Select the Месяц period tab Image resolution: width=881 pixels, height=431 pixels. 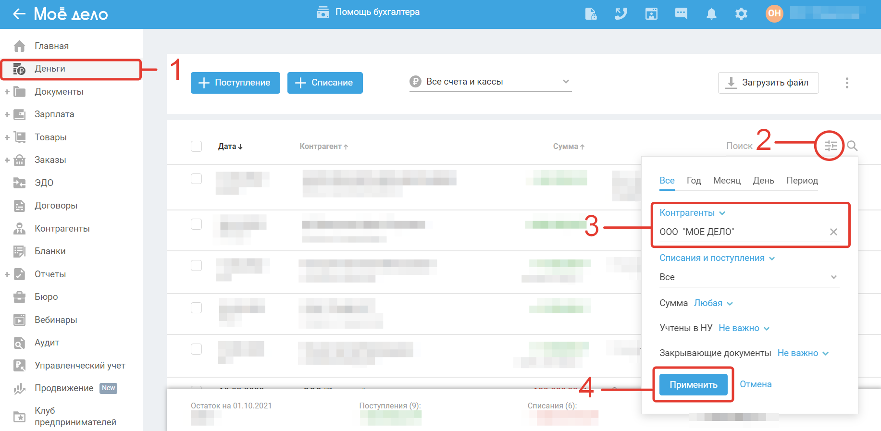(727, 181)
